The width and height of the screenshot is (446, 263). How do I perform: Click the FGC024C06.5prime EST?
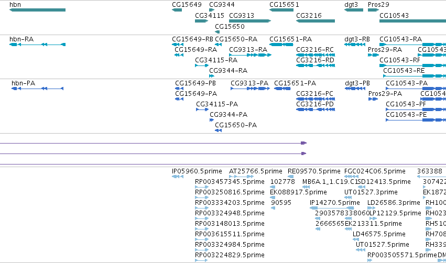pos(352,177)
